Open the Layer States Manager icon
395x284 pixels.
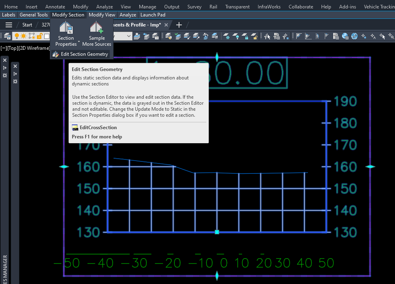[x=155, y=36]
